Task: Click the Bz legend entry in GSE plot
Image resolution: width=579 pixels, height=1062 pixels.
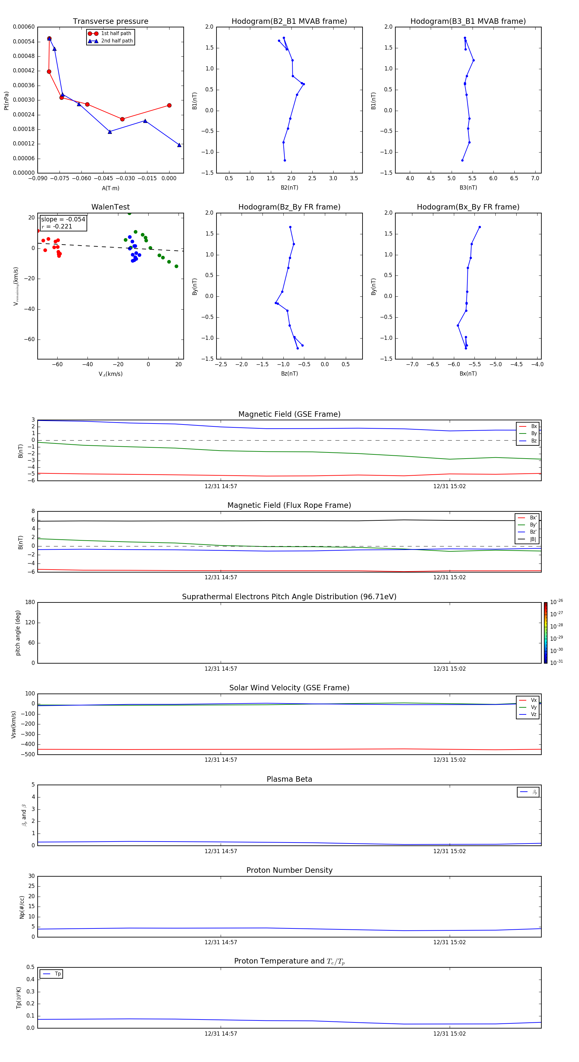Action: pos(528,441)
